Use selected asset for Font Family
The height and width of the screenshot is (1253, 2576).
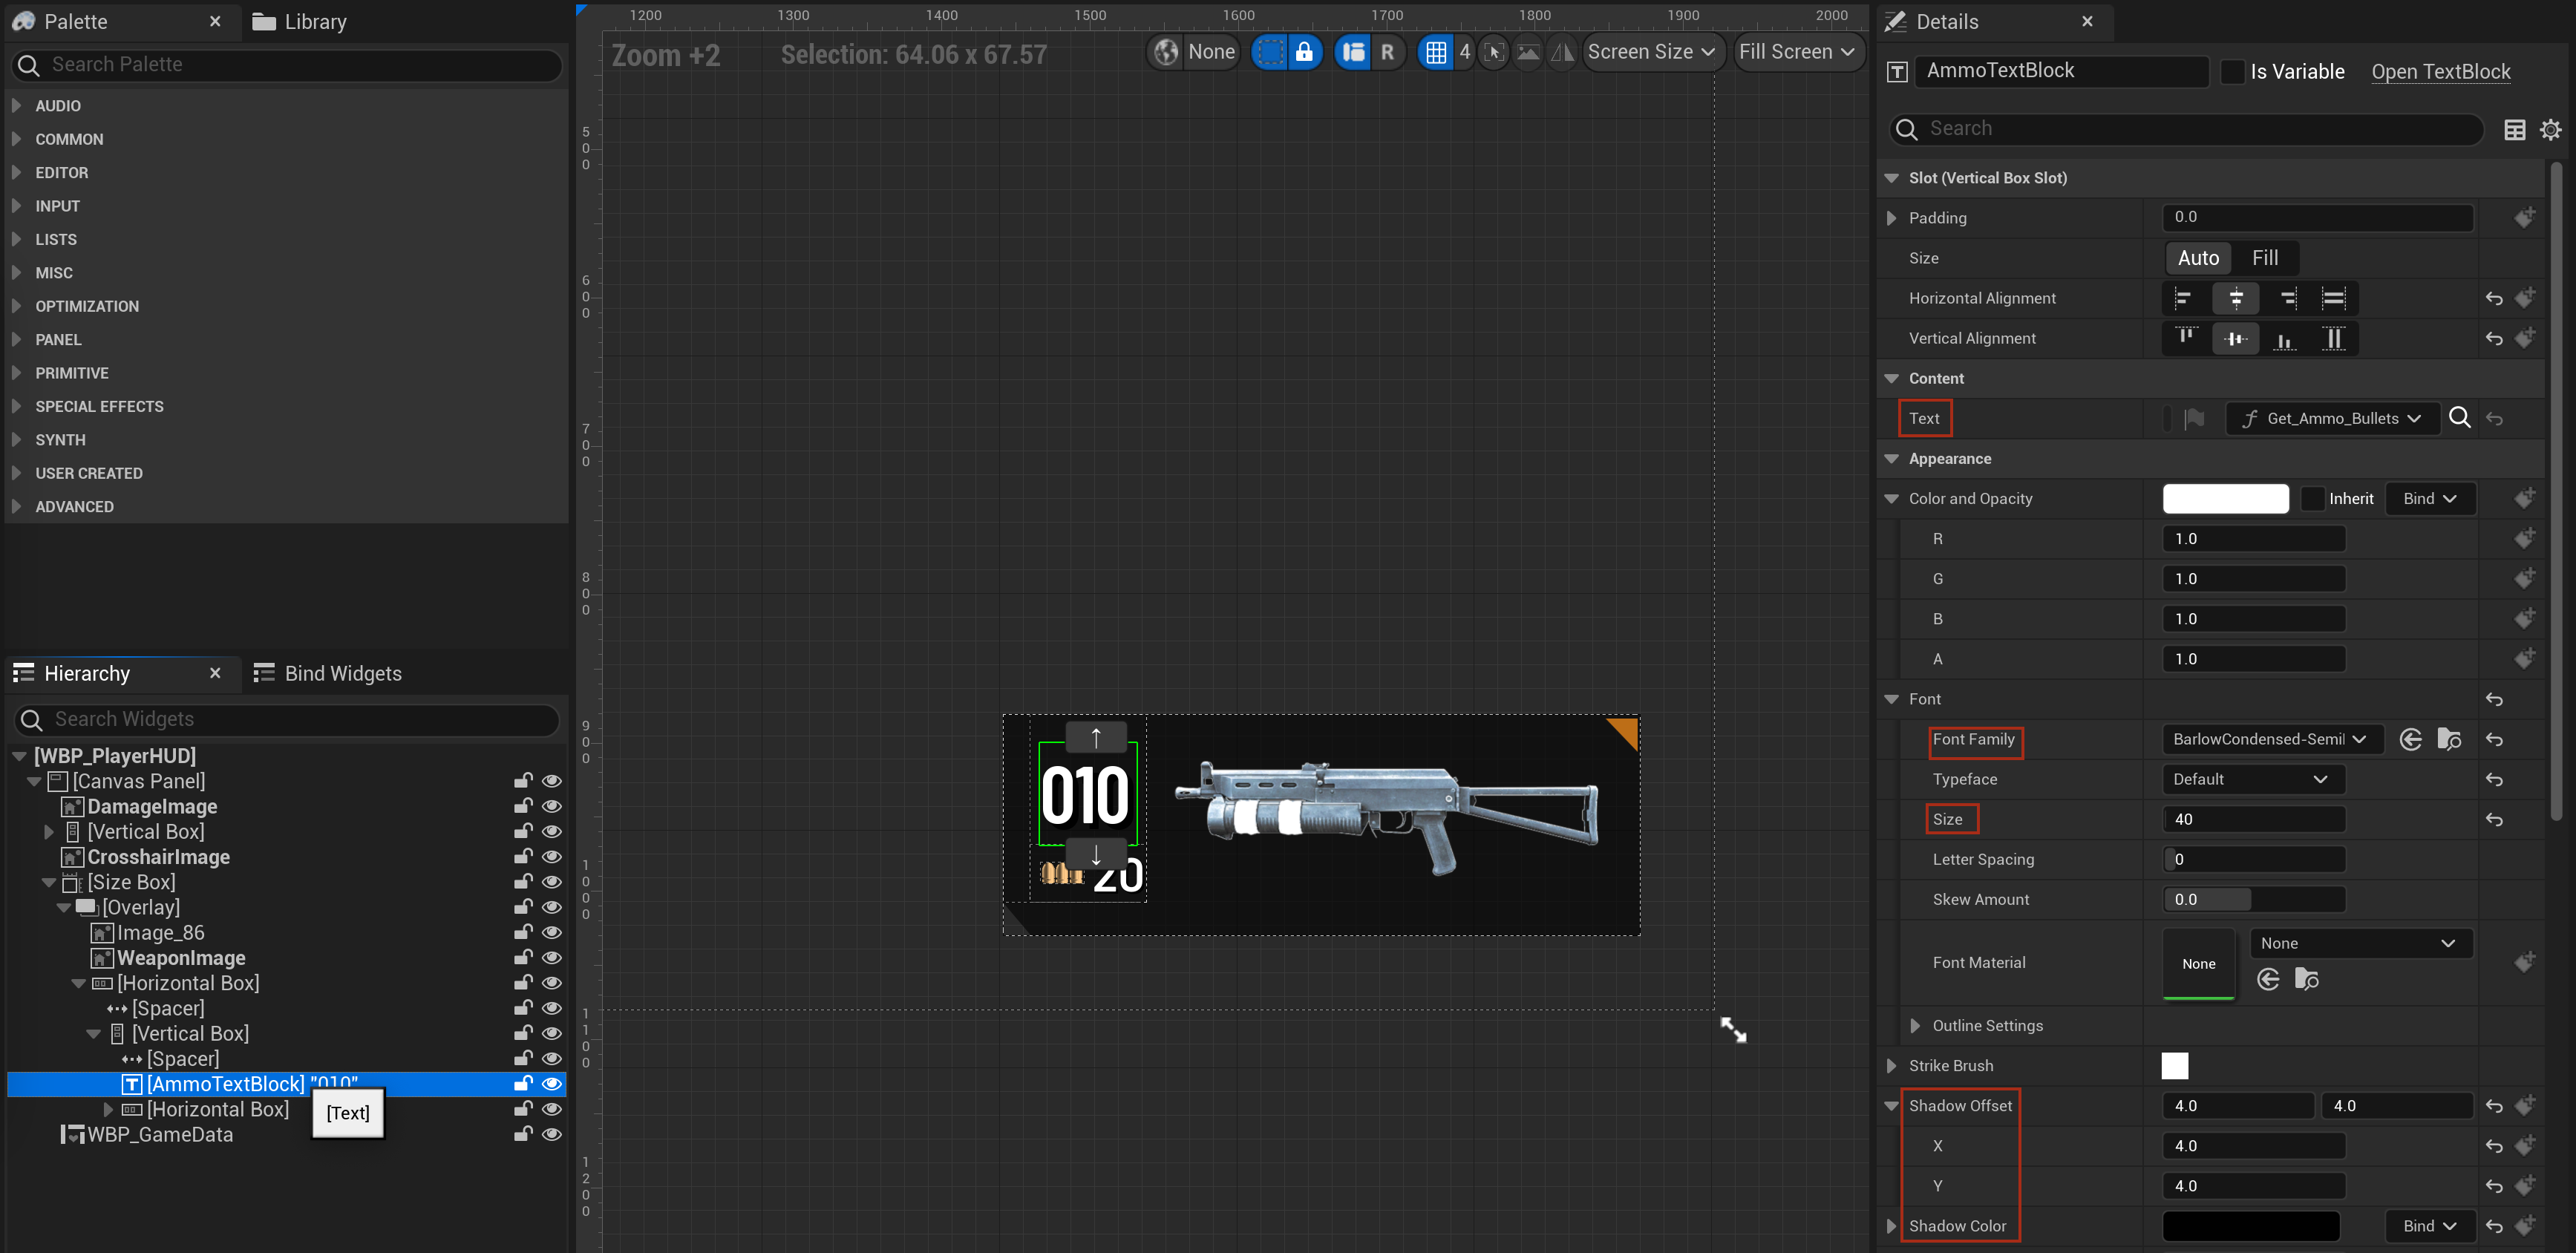(x=2411, y=739)
